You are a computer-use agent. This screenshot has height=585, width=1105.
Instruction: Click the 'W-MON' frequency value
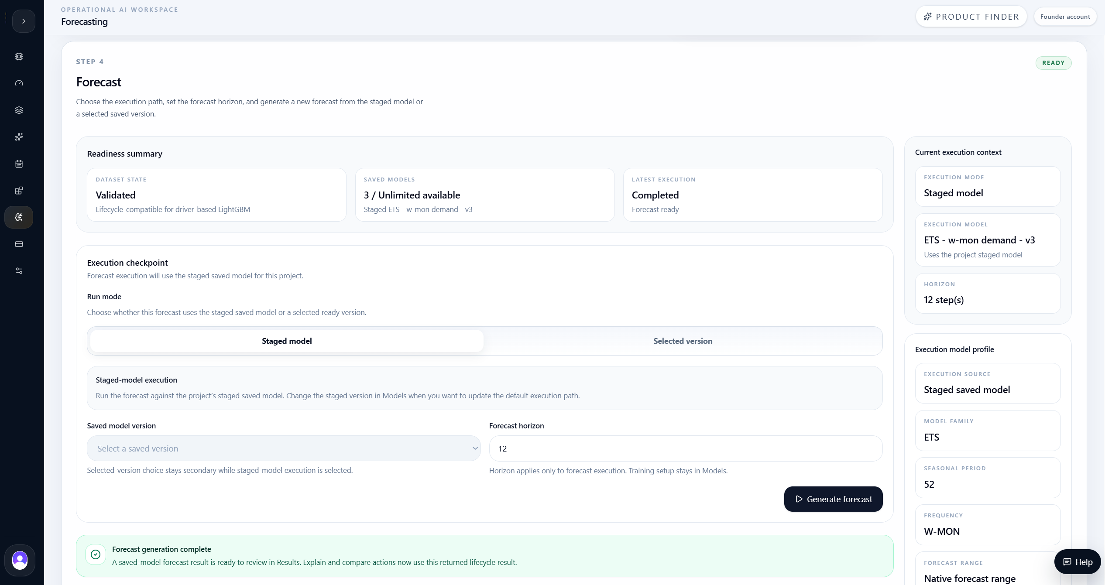pos(942,531)
